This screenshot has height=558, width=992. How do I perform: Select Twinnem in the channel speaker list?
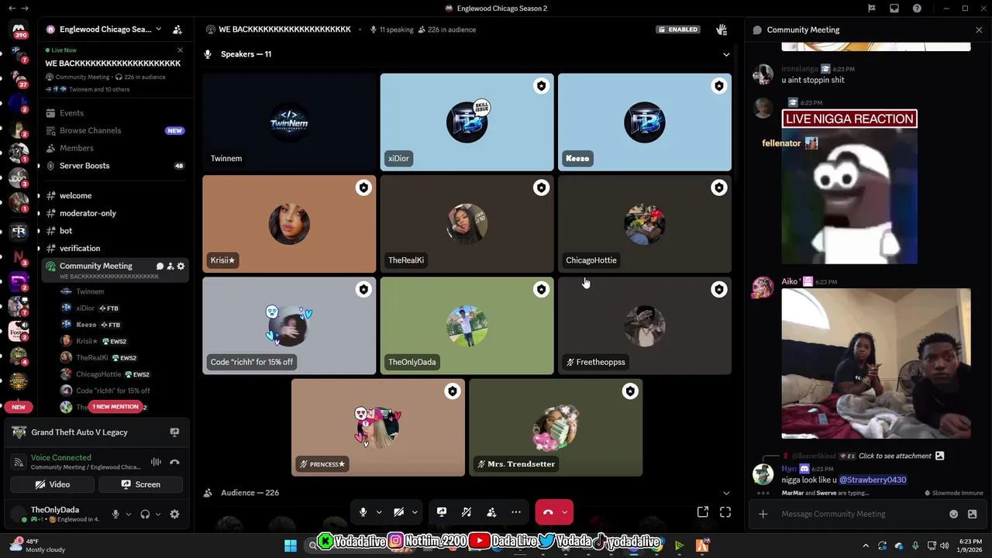pos(90,291)
